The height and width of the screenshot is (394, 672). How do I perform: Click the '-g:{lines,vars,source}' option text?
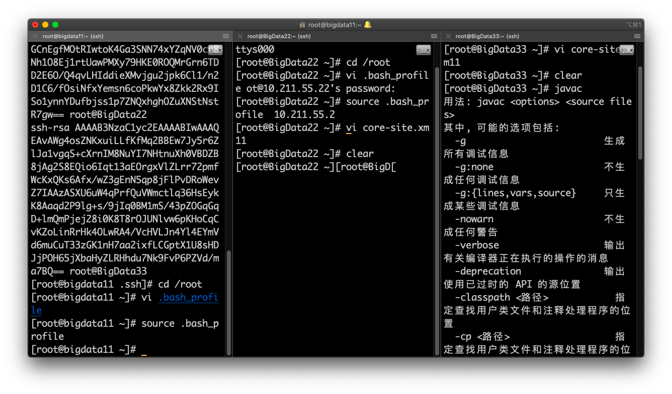point(515,193)
